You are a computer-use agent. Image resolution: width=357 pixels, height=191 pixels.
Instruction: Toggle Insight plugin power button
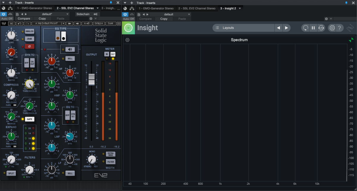pyautogui.click(x=125, y=14)
